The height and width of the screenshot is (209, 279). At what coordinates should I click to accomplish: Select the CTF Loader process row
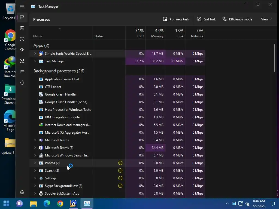pyautogui.click(x=117, y=87)
